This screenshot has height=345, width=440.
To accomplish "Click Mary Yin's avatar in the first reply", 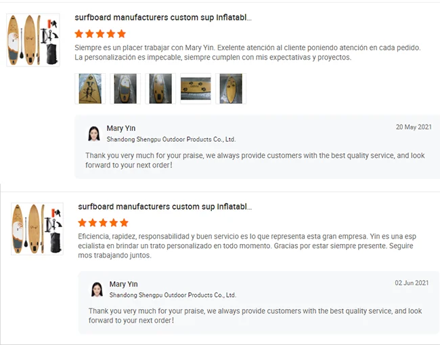I will pos(93,134).
